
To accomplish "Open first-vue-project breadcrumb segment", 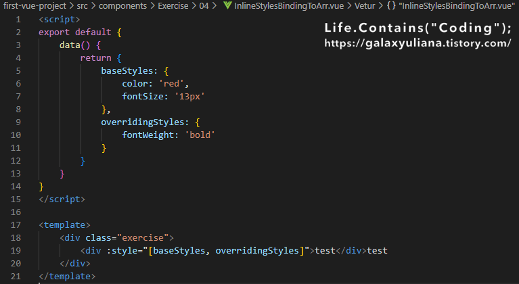I will pos(35,6).
